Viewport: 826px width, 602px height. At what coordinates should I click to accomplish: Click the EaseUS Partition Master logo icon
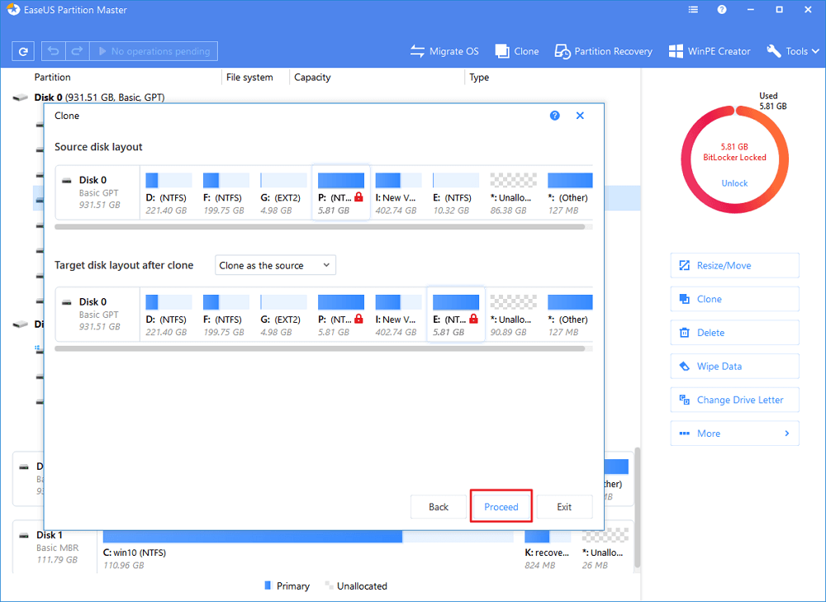point(13,9)
